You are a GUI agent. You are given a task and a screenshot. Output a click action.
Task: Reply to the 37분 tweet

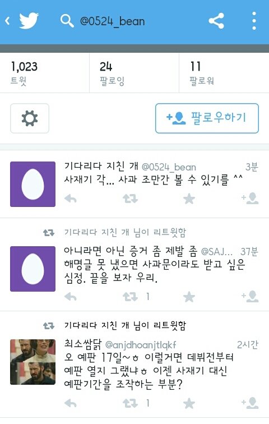[71, 297]
